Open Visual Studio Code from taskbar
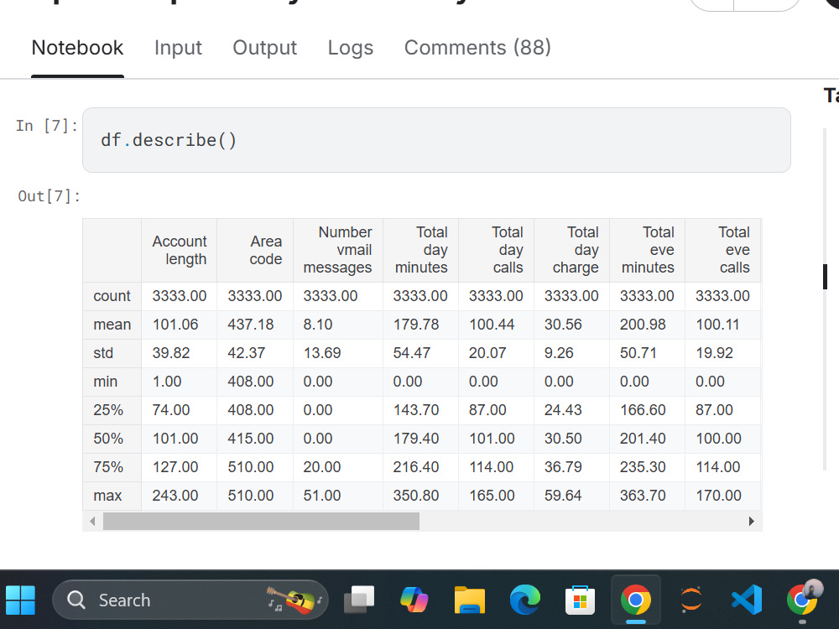Viewport: 839px width, 629px height. coord(747,600)
